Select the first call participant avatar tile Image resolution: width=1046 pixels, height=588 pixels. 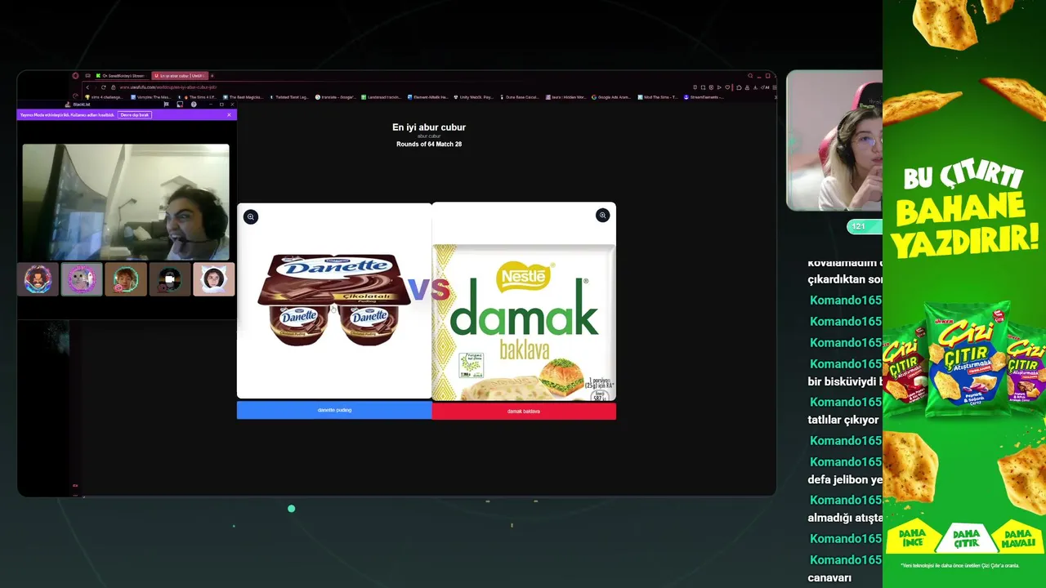38,279
